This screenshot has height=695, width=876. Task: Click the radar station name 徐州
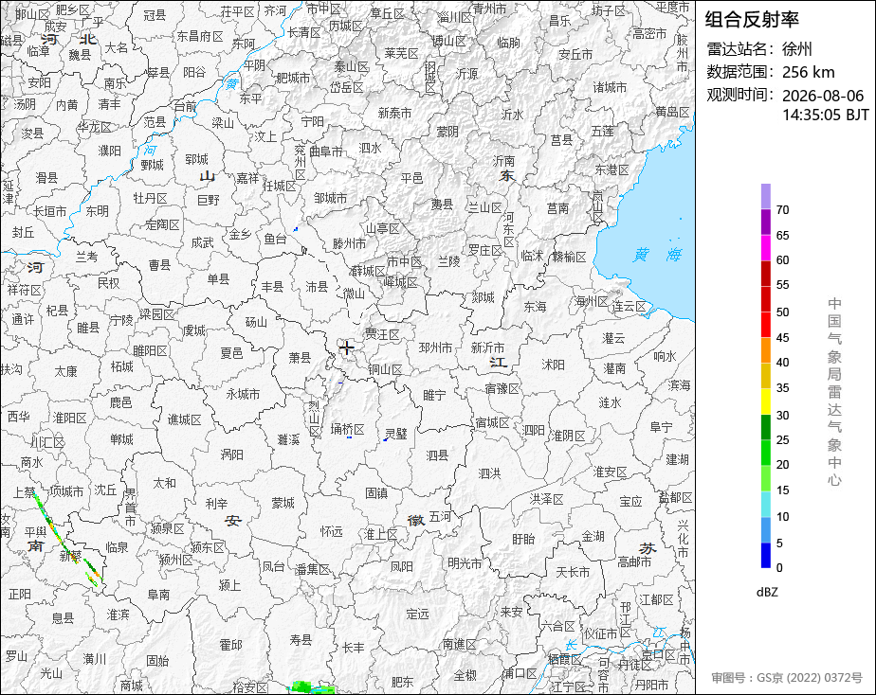click(796, 49)
